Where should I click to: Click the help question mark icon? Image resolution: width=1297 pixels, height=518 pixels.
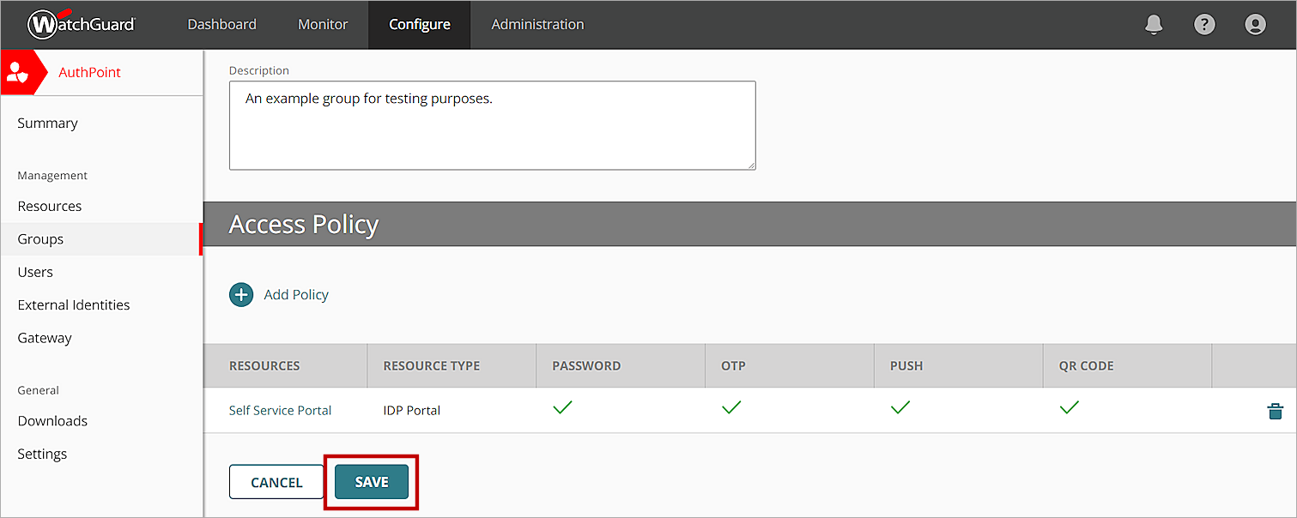point(1204,24)
